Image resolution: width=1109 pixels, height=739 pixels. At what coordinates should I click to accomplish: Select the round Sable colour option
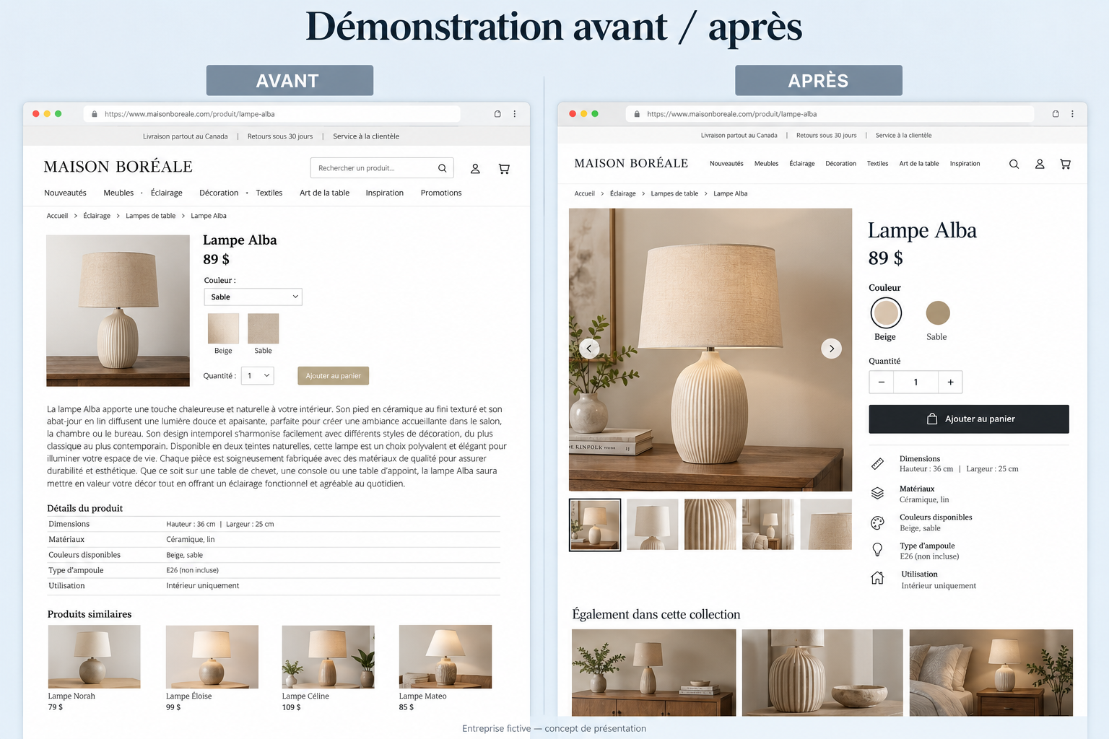[x=938, y=313]
